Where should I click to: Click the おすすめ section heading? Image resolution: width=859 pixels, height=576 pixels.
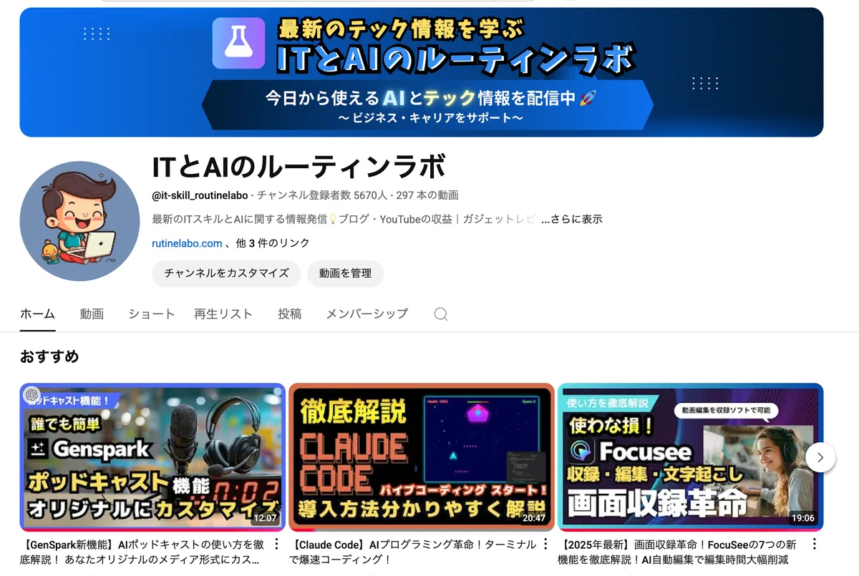49,356
